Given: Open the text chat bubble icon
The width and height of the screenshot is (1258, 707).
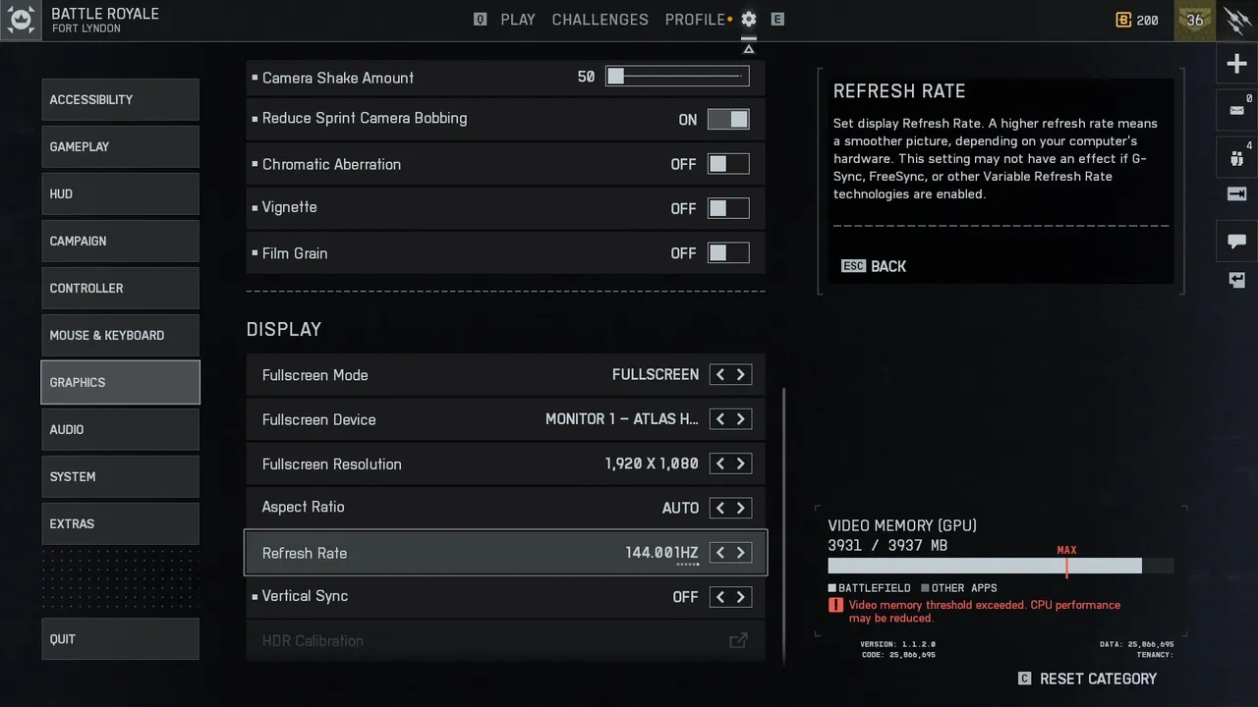Looking at the screenshot, I should point(1236,241).
